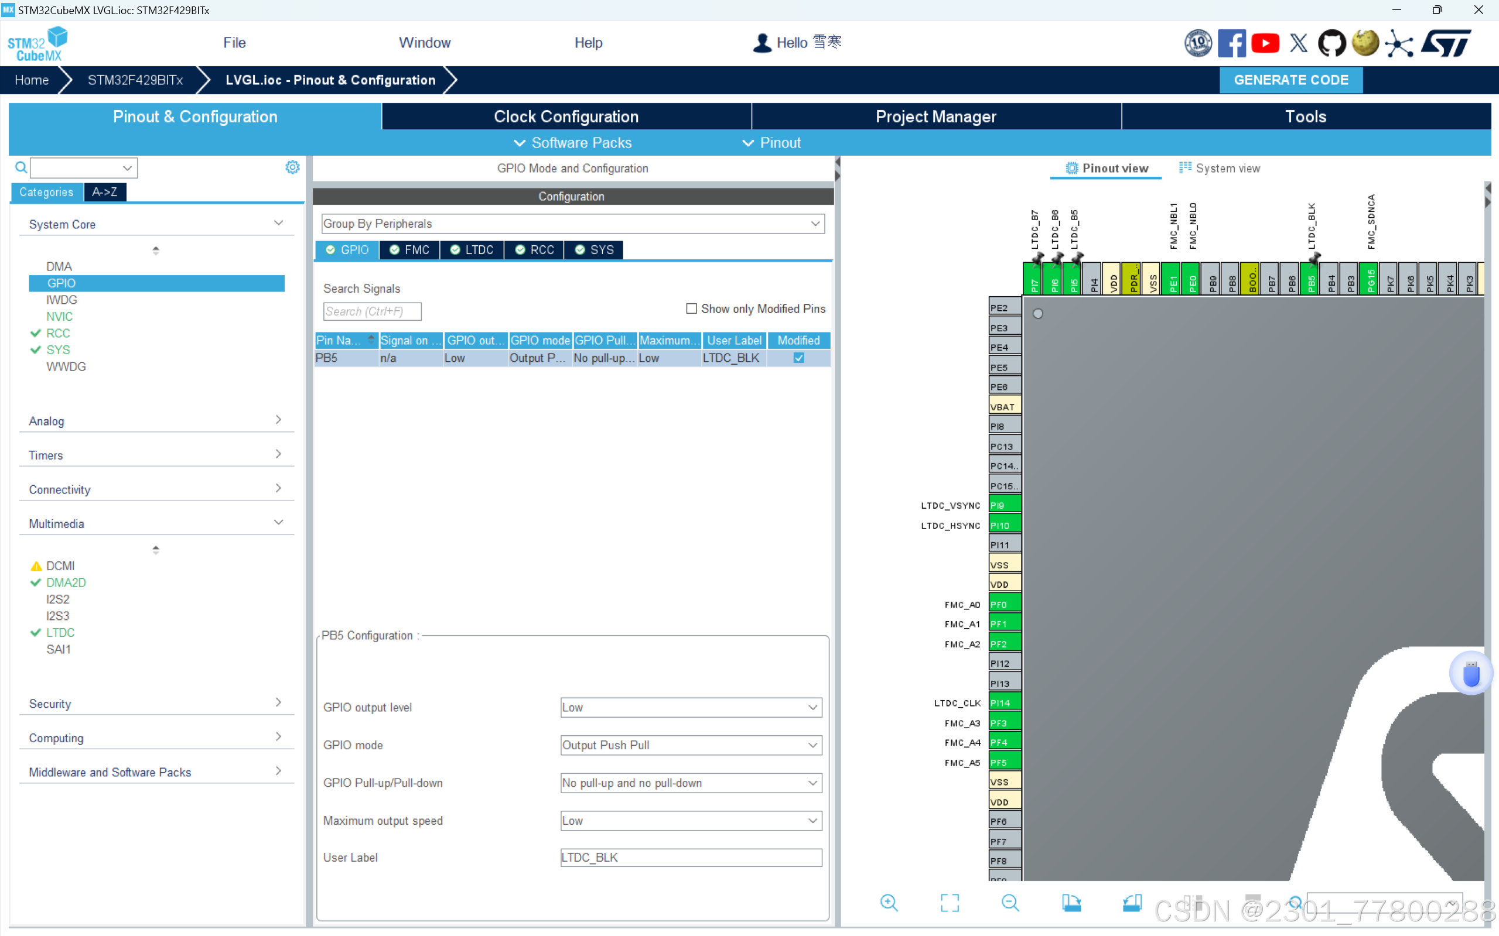Select DMA2D in the Multimedia list
The image size is (1499, 936).
[66, 582]
